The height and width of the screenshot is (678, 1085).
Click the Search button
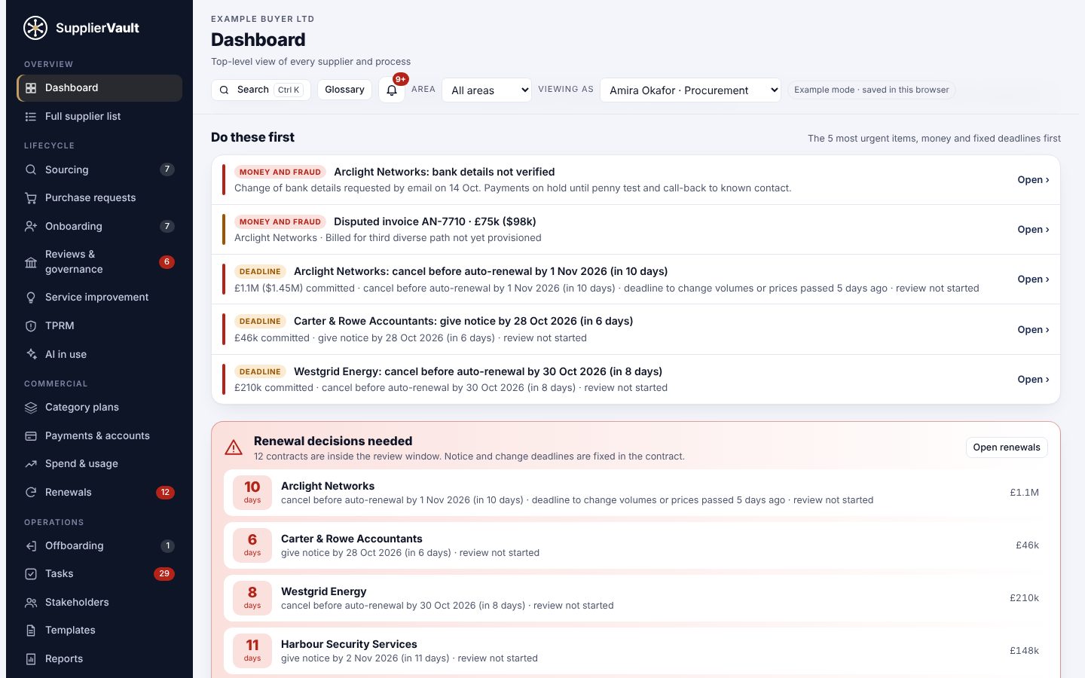[261, 90]
